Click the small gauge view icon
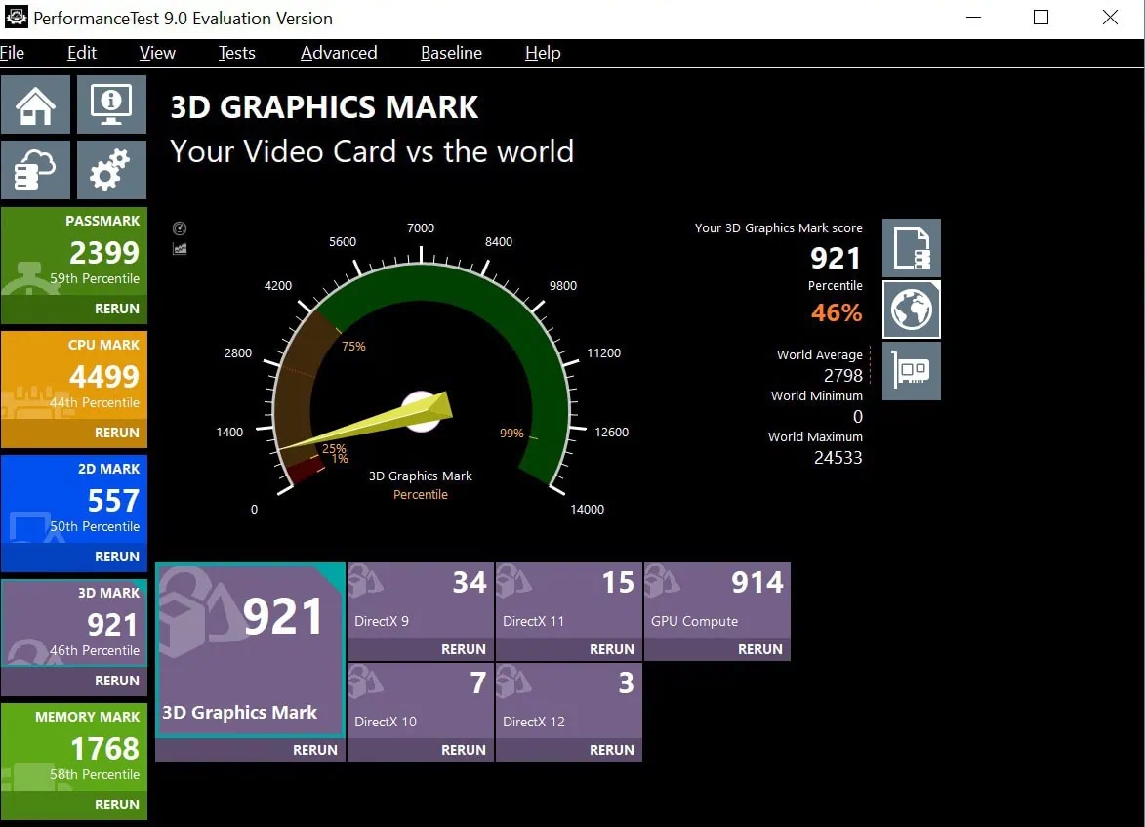The height and width of the screenshot is (827, 1145). point(180,228)
